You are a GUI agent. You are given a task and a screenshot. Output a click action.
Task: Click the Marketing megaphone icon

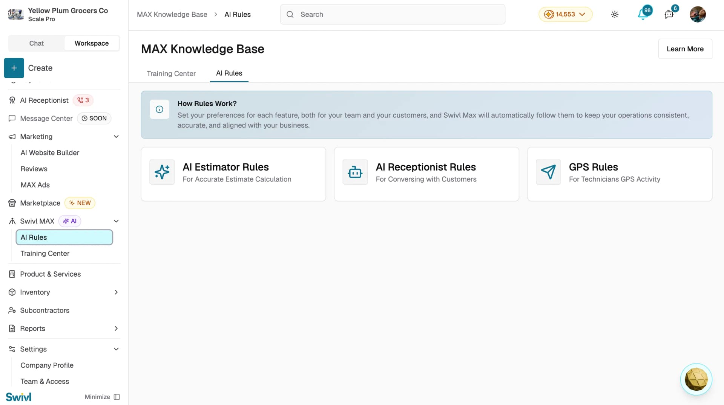point(12,137)
